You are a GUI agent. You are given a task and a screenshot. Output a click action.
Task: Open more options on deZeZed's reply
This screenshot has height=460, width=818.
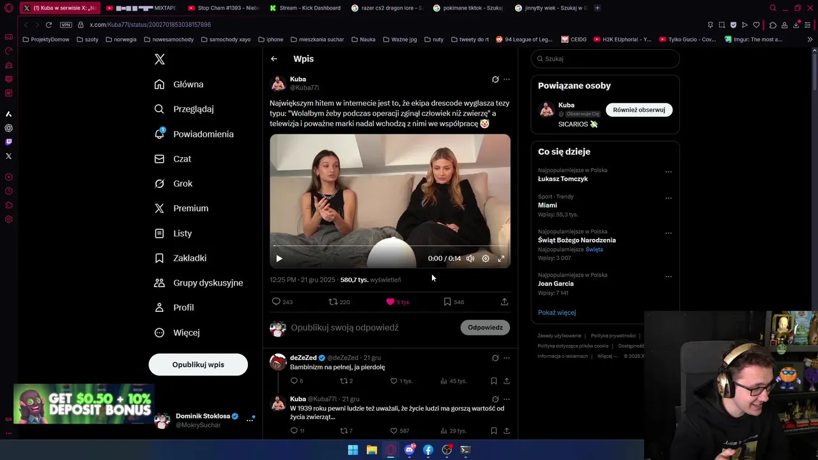tap(507, 358)
